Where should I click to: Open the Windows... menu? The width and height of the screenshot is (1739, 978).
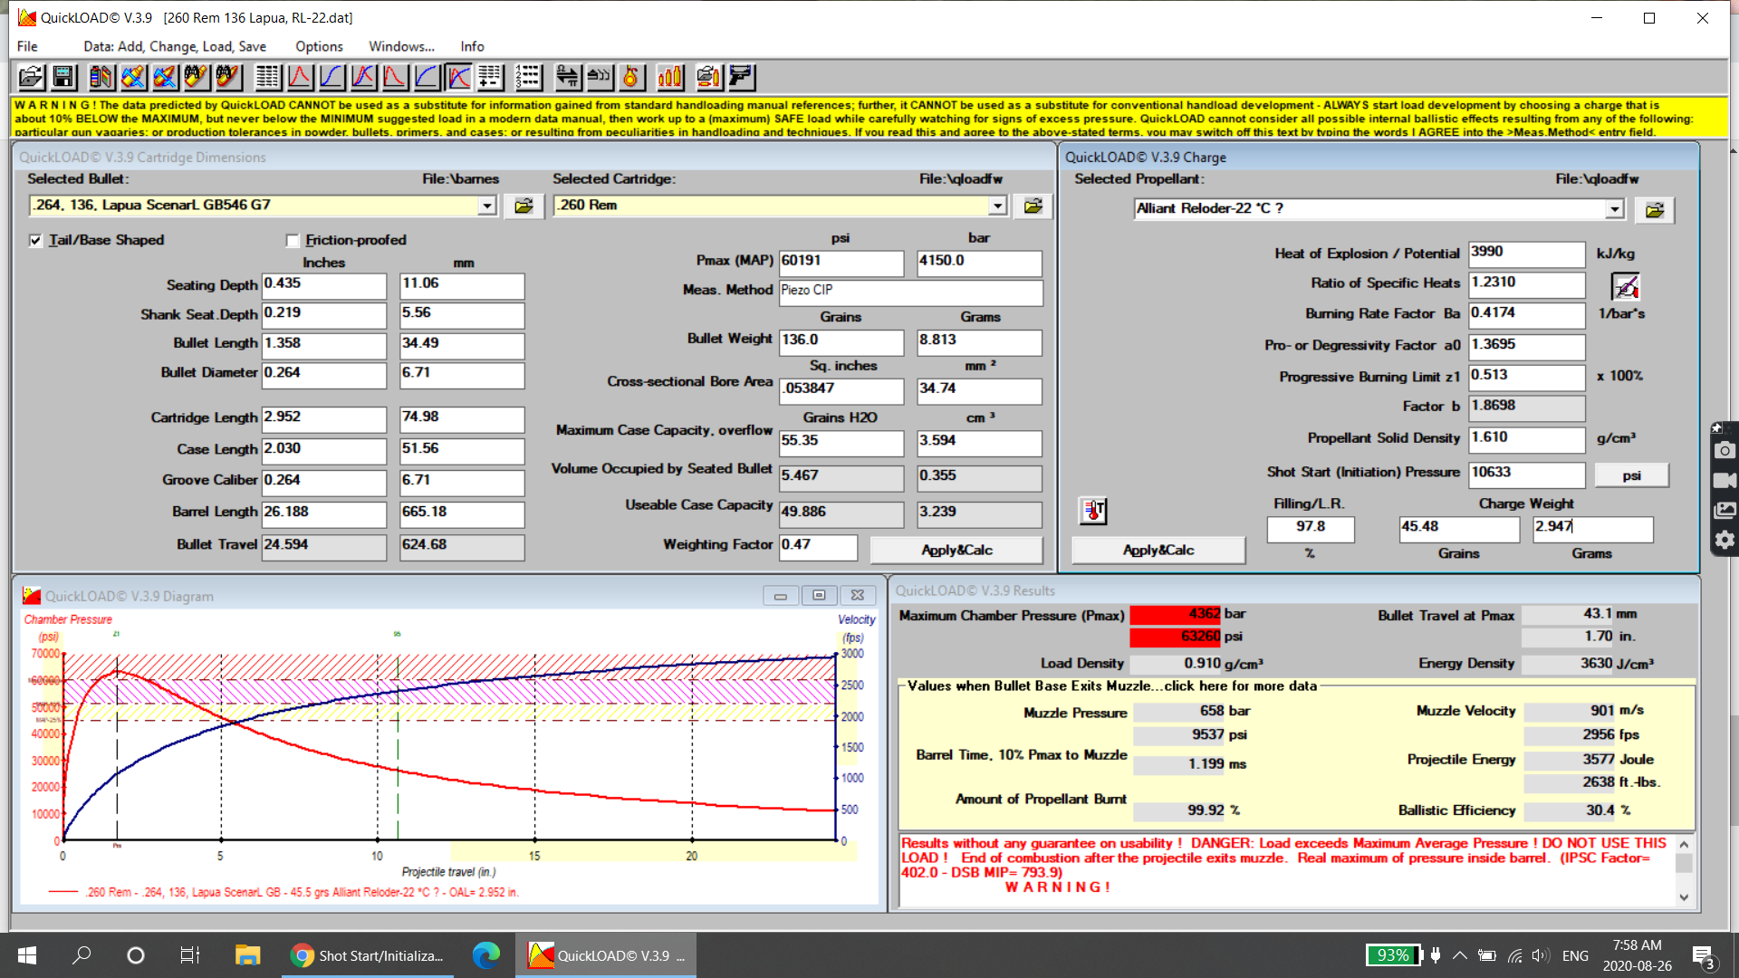pos(401,46)
